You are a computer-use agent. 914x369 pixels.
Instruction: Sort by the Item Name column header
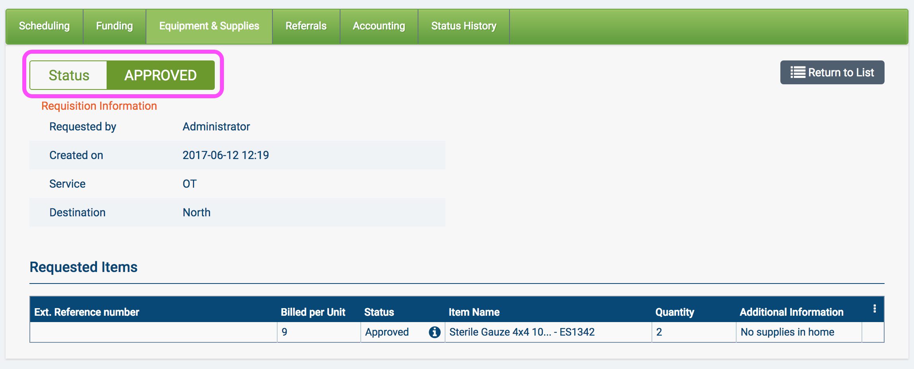pos(474,312)
